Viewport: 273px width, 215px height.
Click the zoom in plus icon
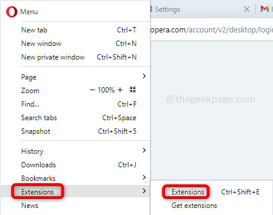120,90
